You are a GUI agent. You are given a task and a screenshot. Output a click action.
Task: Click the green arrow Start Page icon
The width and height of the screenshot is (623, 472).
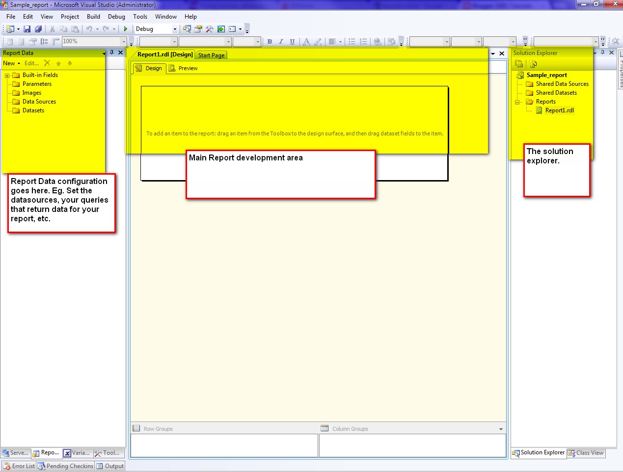[221, 29]
